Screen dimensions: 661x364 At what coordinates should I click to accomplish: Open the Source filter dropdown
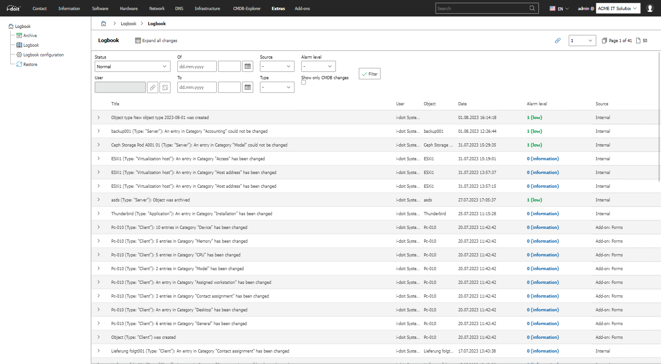click(277, 66)
